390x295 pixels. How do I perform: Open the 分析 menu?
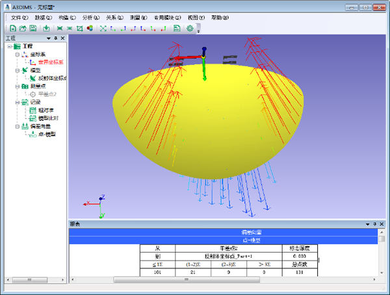pyautogui.click(x=91, y=18)
